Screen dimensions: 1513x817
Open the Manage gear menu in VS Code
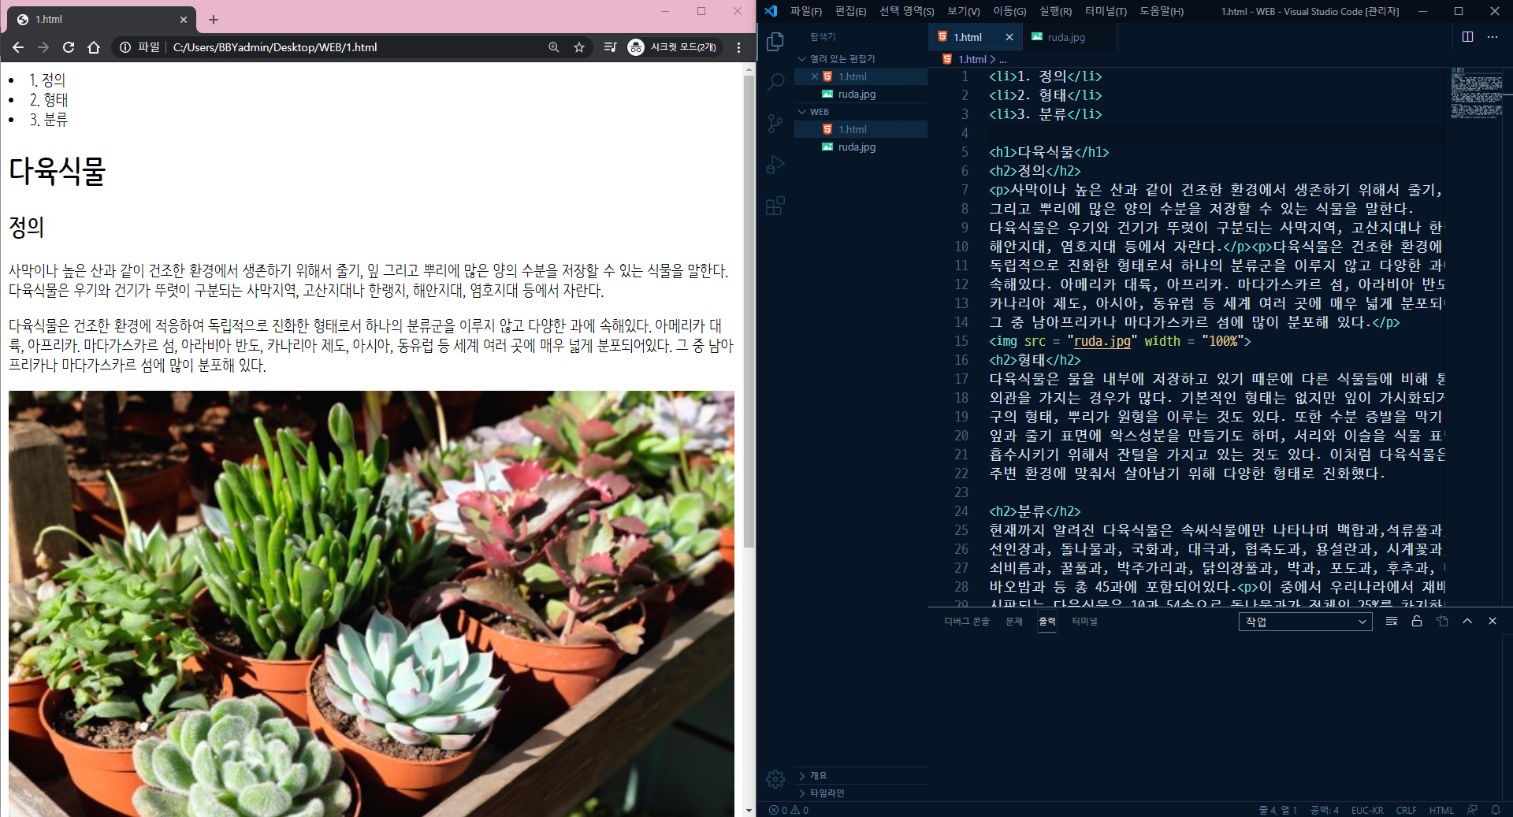(x=775, y=779)
